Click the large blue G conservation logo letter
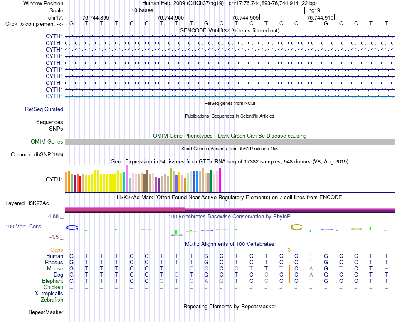 tap(72, 228)
